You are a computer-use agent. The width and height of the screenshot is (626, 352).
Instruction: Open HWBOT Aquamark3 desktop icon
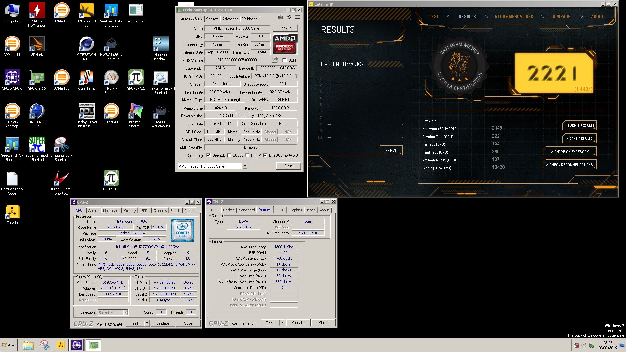[161, 115]
